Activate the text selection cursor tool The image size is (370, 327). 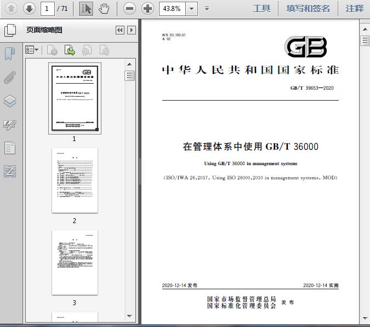[86, 9]
